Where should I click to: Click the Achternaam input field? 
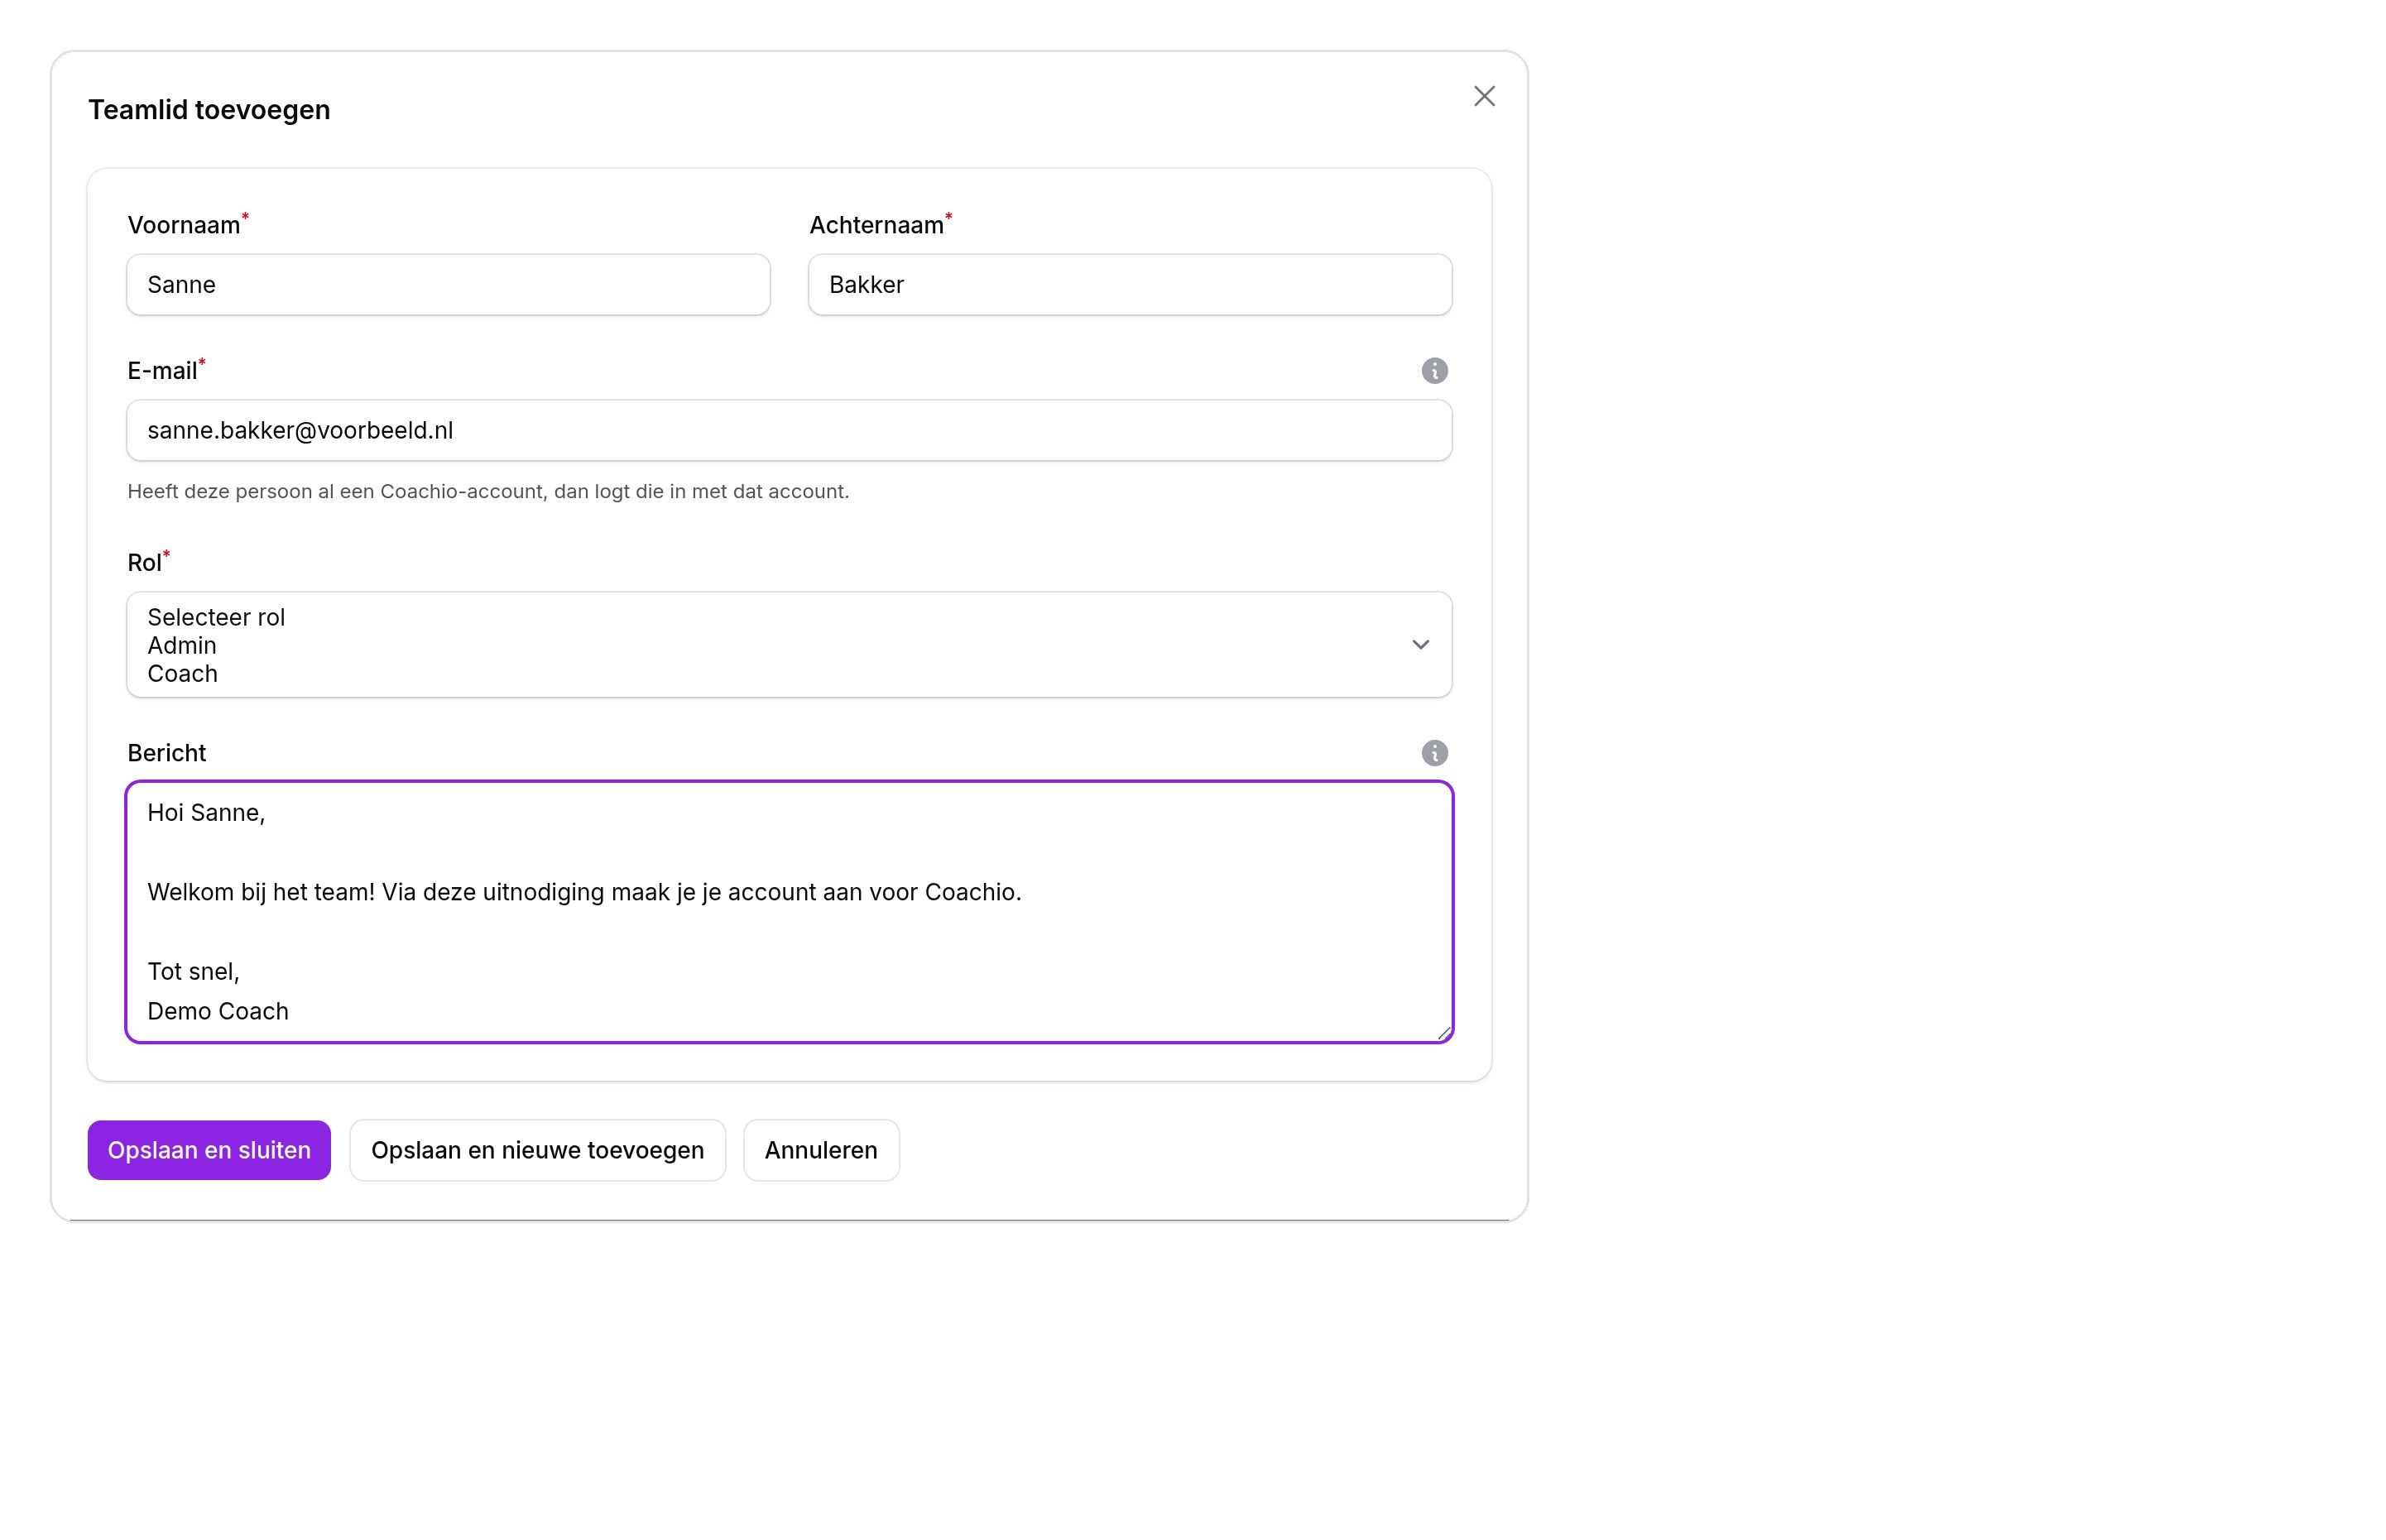[1130, 285]
